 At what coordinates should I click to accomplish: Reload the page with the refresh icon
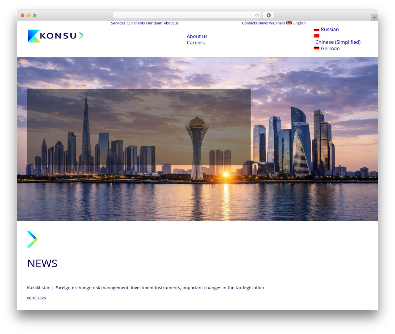pyautogui.click(x=257, y=15)
